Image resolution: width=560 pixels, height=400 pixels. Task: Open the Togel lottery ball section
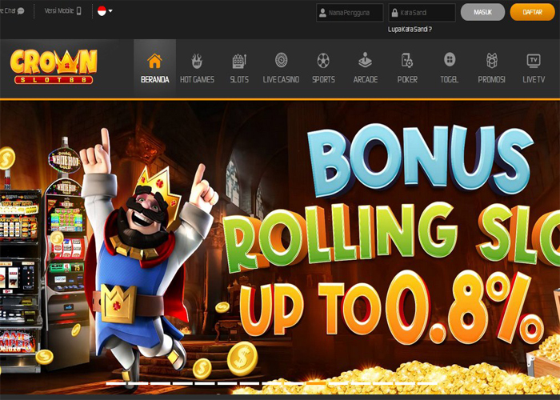[x=450, y=68]
